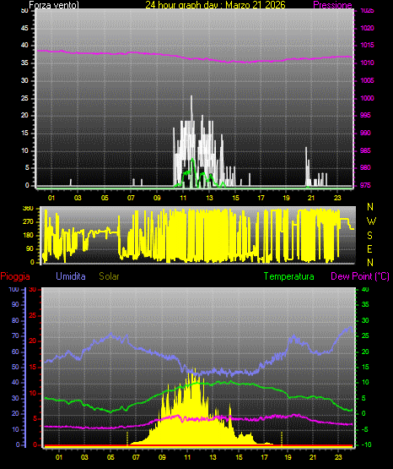This screenshot has height=469, width=393.
Task: Click the 24 hour graph day title
Action: click(x=215, y=5)
